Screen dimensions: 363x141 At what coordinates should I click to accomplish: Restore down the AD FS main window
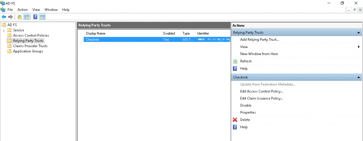[342, 3]
